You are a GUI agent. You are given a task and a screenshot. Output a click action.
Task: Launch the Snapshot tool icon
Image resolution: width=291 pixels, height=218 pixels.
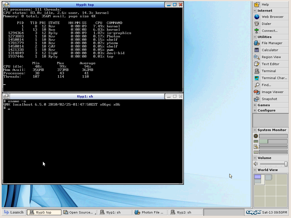click(257, 99)
